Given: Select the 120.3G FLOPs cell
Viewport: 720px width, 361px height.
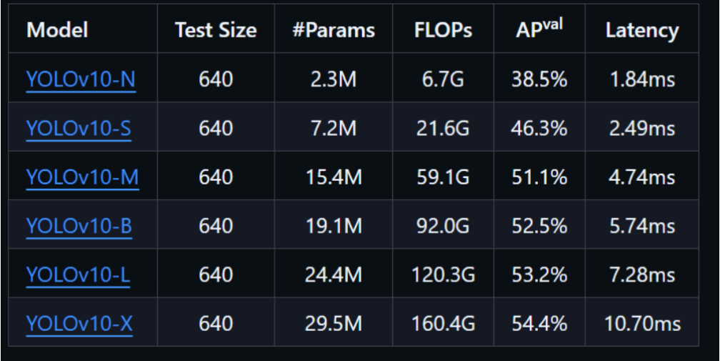Looking at the screenshot, I should pyautogui.click(x=443, y=274).
